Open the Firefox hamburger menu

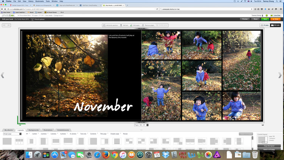(281, 9)
